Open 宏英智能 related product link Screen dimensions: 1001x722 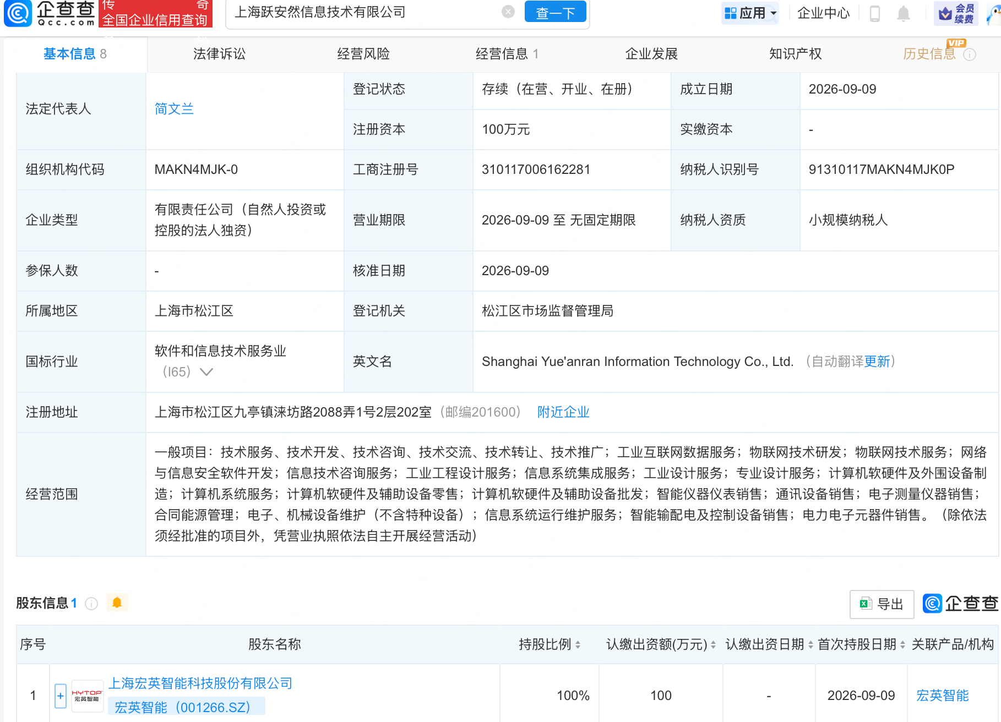pos(942,696)
